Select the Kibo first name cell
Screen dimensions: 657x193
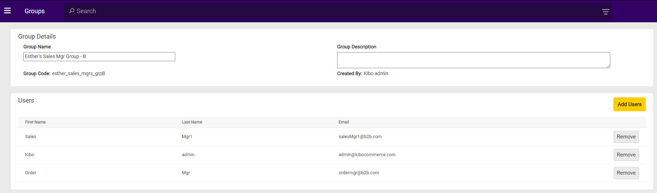coord(30,155)
